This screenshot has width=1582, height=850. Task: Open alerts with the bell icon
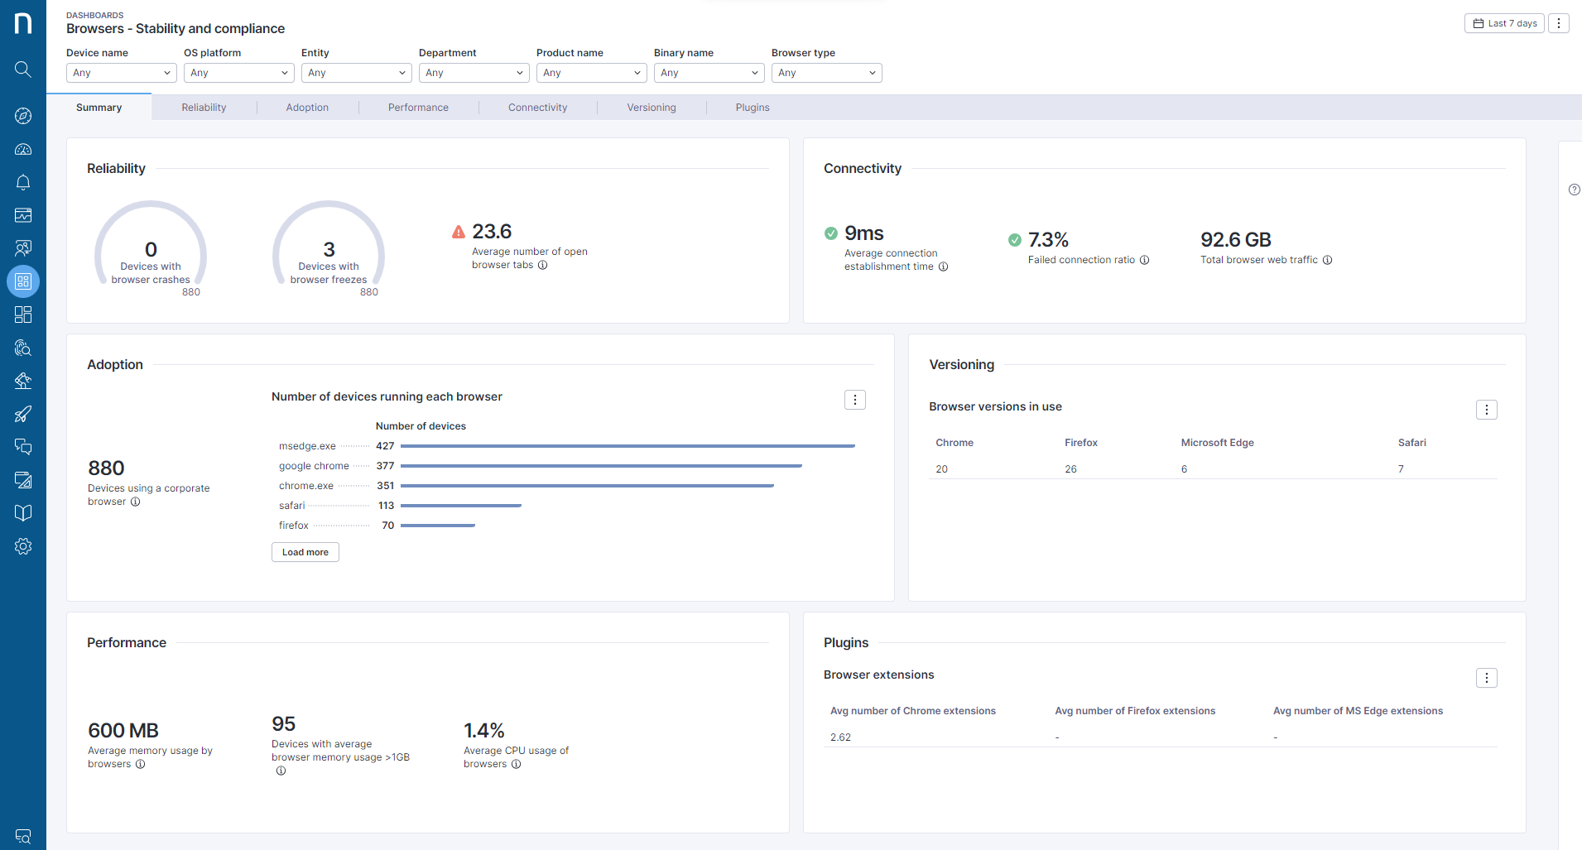point(23,182)
